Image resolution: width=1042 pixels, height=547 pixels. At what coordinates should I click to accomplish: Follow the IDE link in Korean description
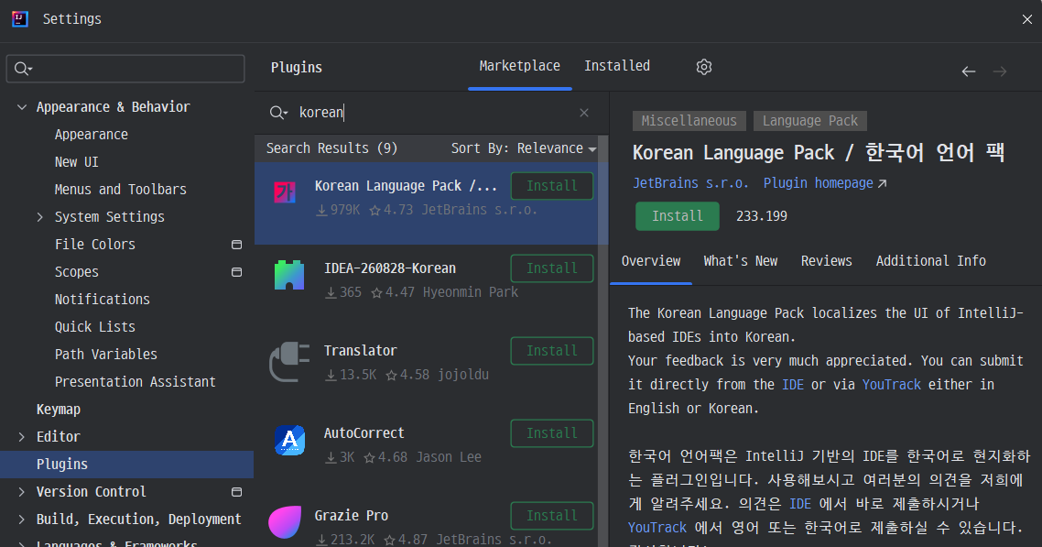point(800,504)
